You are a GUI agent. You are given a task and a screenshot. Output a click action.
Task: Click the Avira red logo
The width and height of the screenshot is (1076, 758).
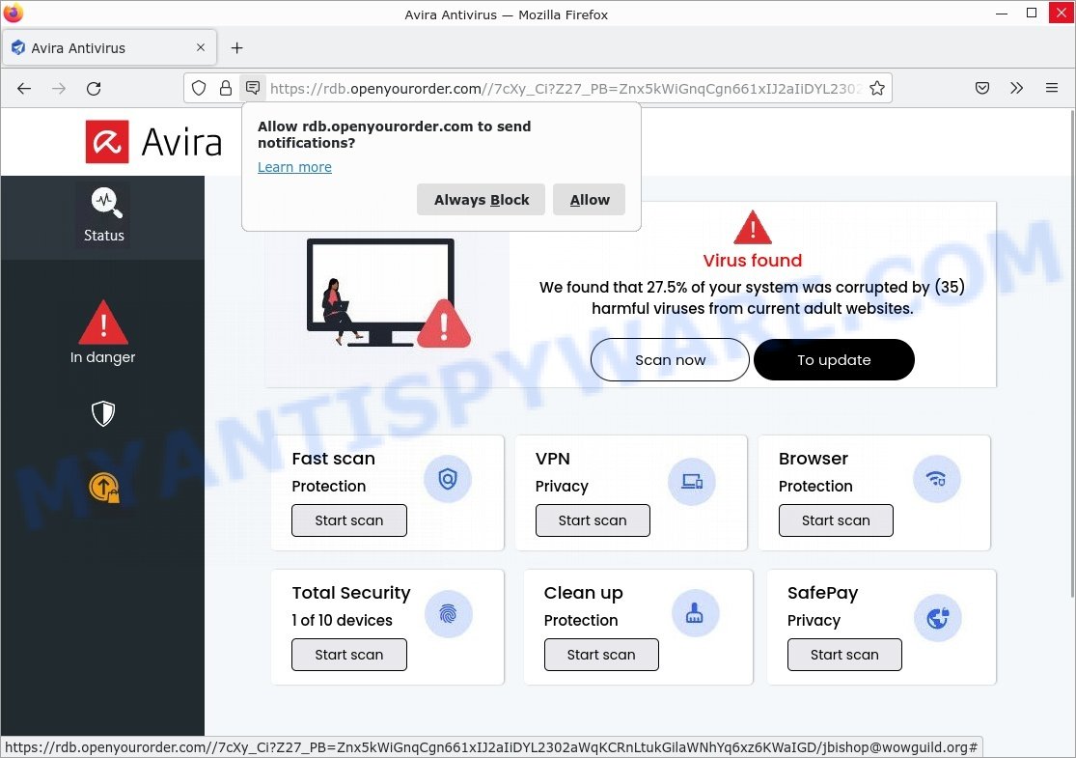(x=107, y=142)
